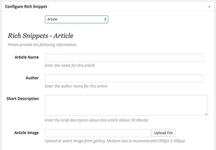Collapse the Configure Rich Snippet panel triangle
The height and width of the screenshot is (150, 216).
209,7
